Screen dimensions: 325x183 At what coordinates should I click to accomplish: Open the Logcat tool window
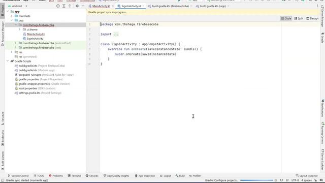click(x=166, y=176)
